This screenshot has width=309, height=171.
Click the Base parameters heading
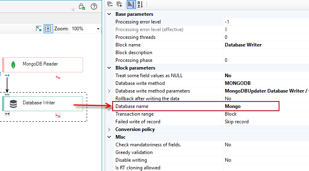tap(134, 14)
